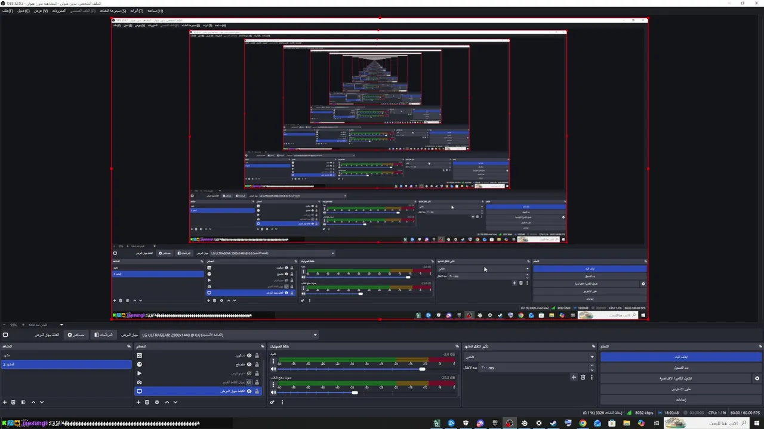Mute second audio channel speaker icon

(x=273, y=392)
